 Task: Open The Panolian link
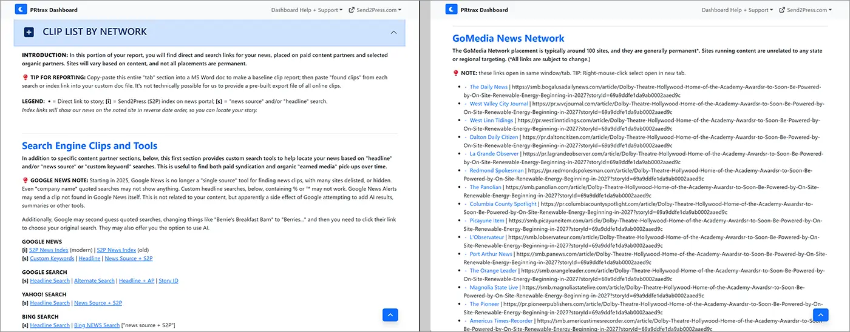point(486,187)
